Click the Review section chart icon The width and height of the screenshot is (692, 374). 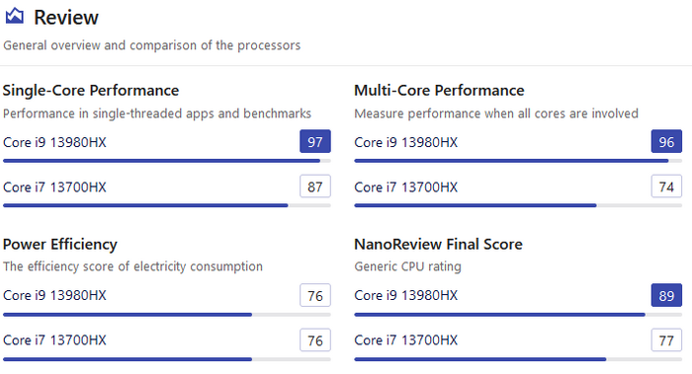tap(15, 16)
